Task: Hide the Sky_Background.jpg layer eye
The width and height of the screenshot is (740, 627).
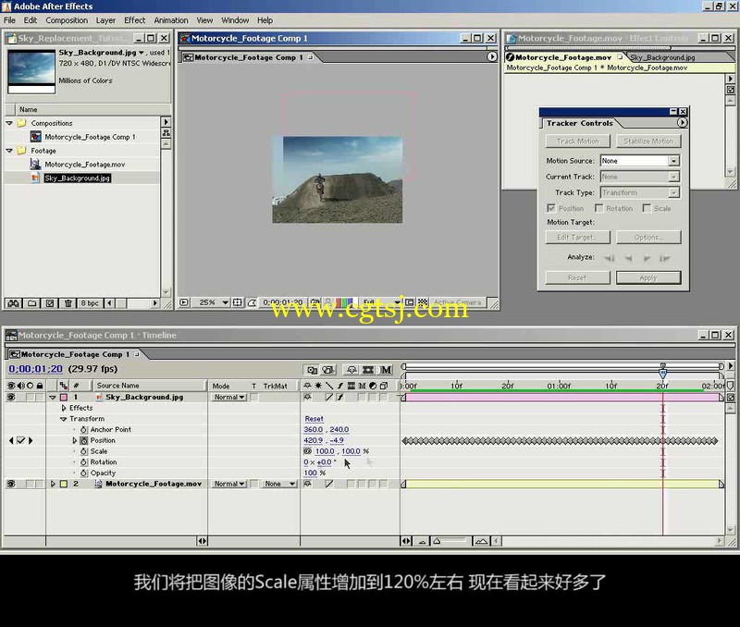Action: 11,398
